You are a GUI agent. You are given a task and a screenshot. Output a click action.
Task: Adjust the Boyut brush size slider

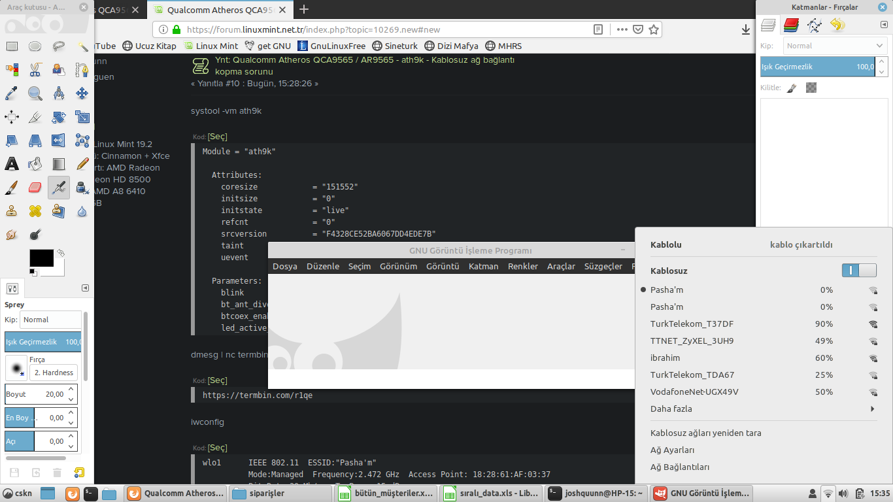(35, 394)
